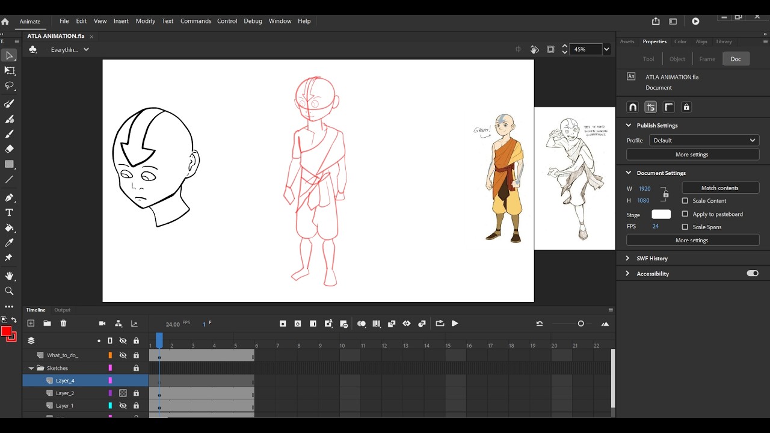Select the Zoom magnifier tool
The image size is (770, 433).
(x=9, y=291)
